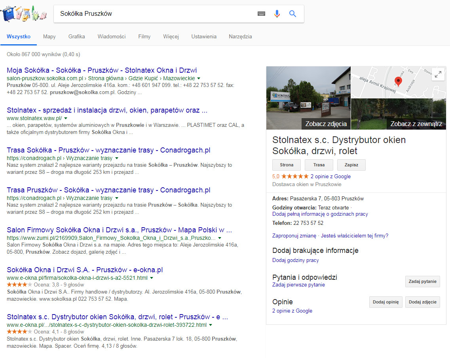
Task: Click the Zapisz button
Action: [x=351, y=165]
